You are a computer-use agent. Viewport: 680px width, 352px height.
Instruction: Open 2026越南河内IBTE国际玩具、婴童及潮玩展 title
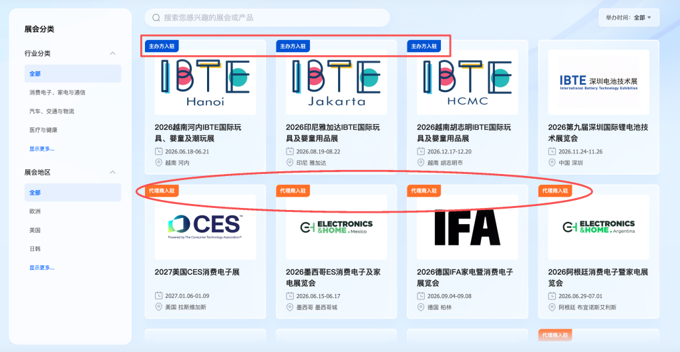(x=198, y=133)
